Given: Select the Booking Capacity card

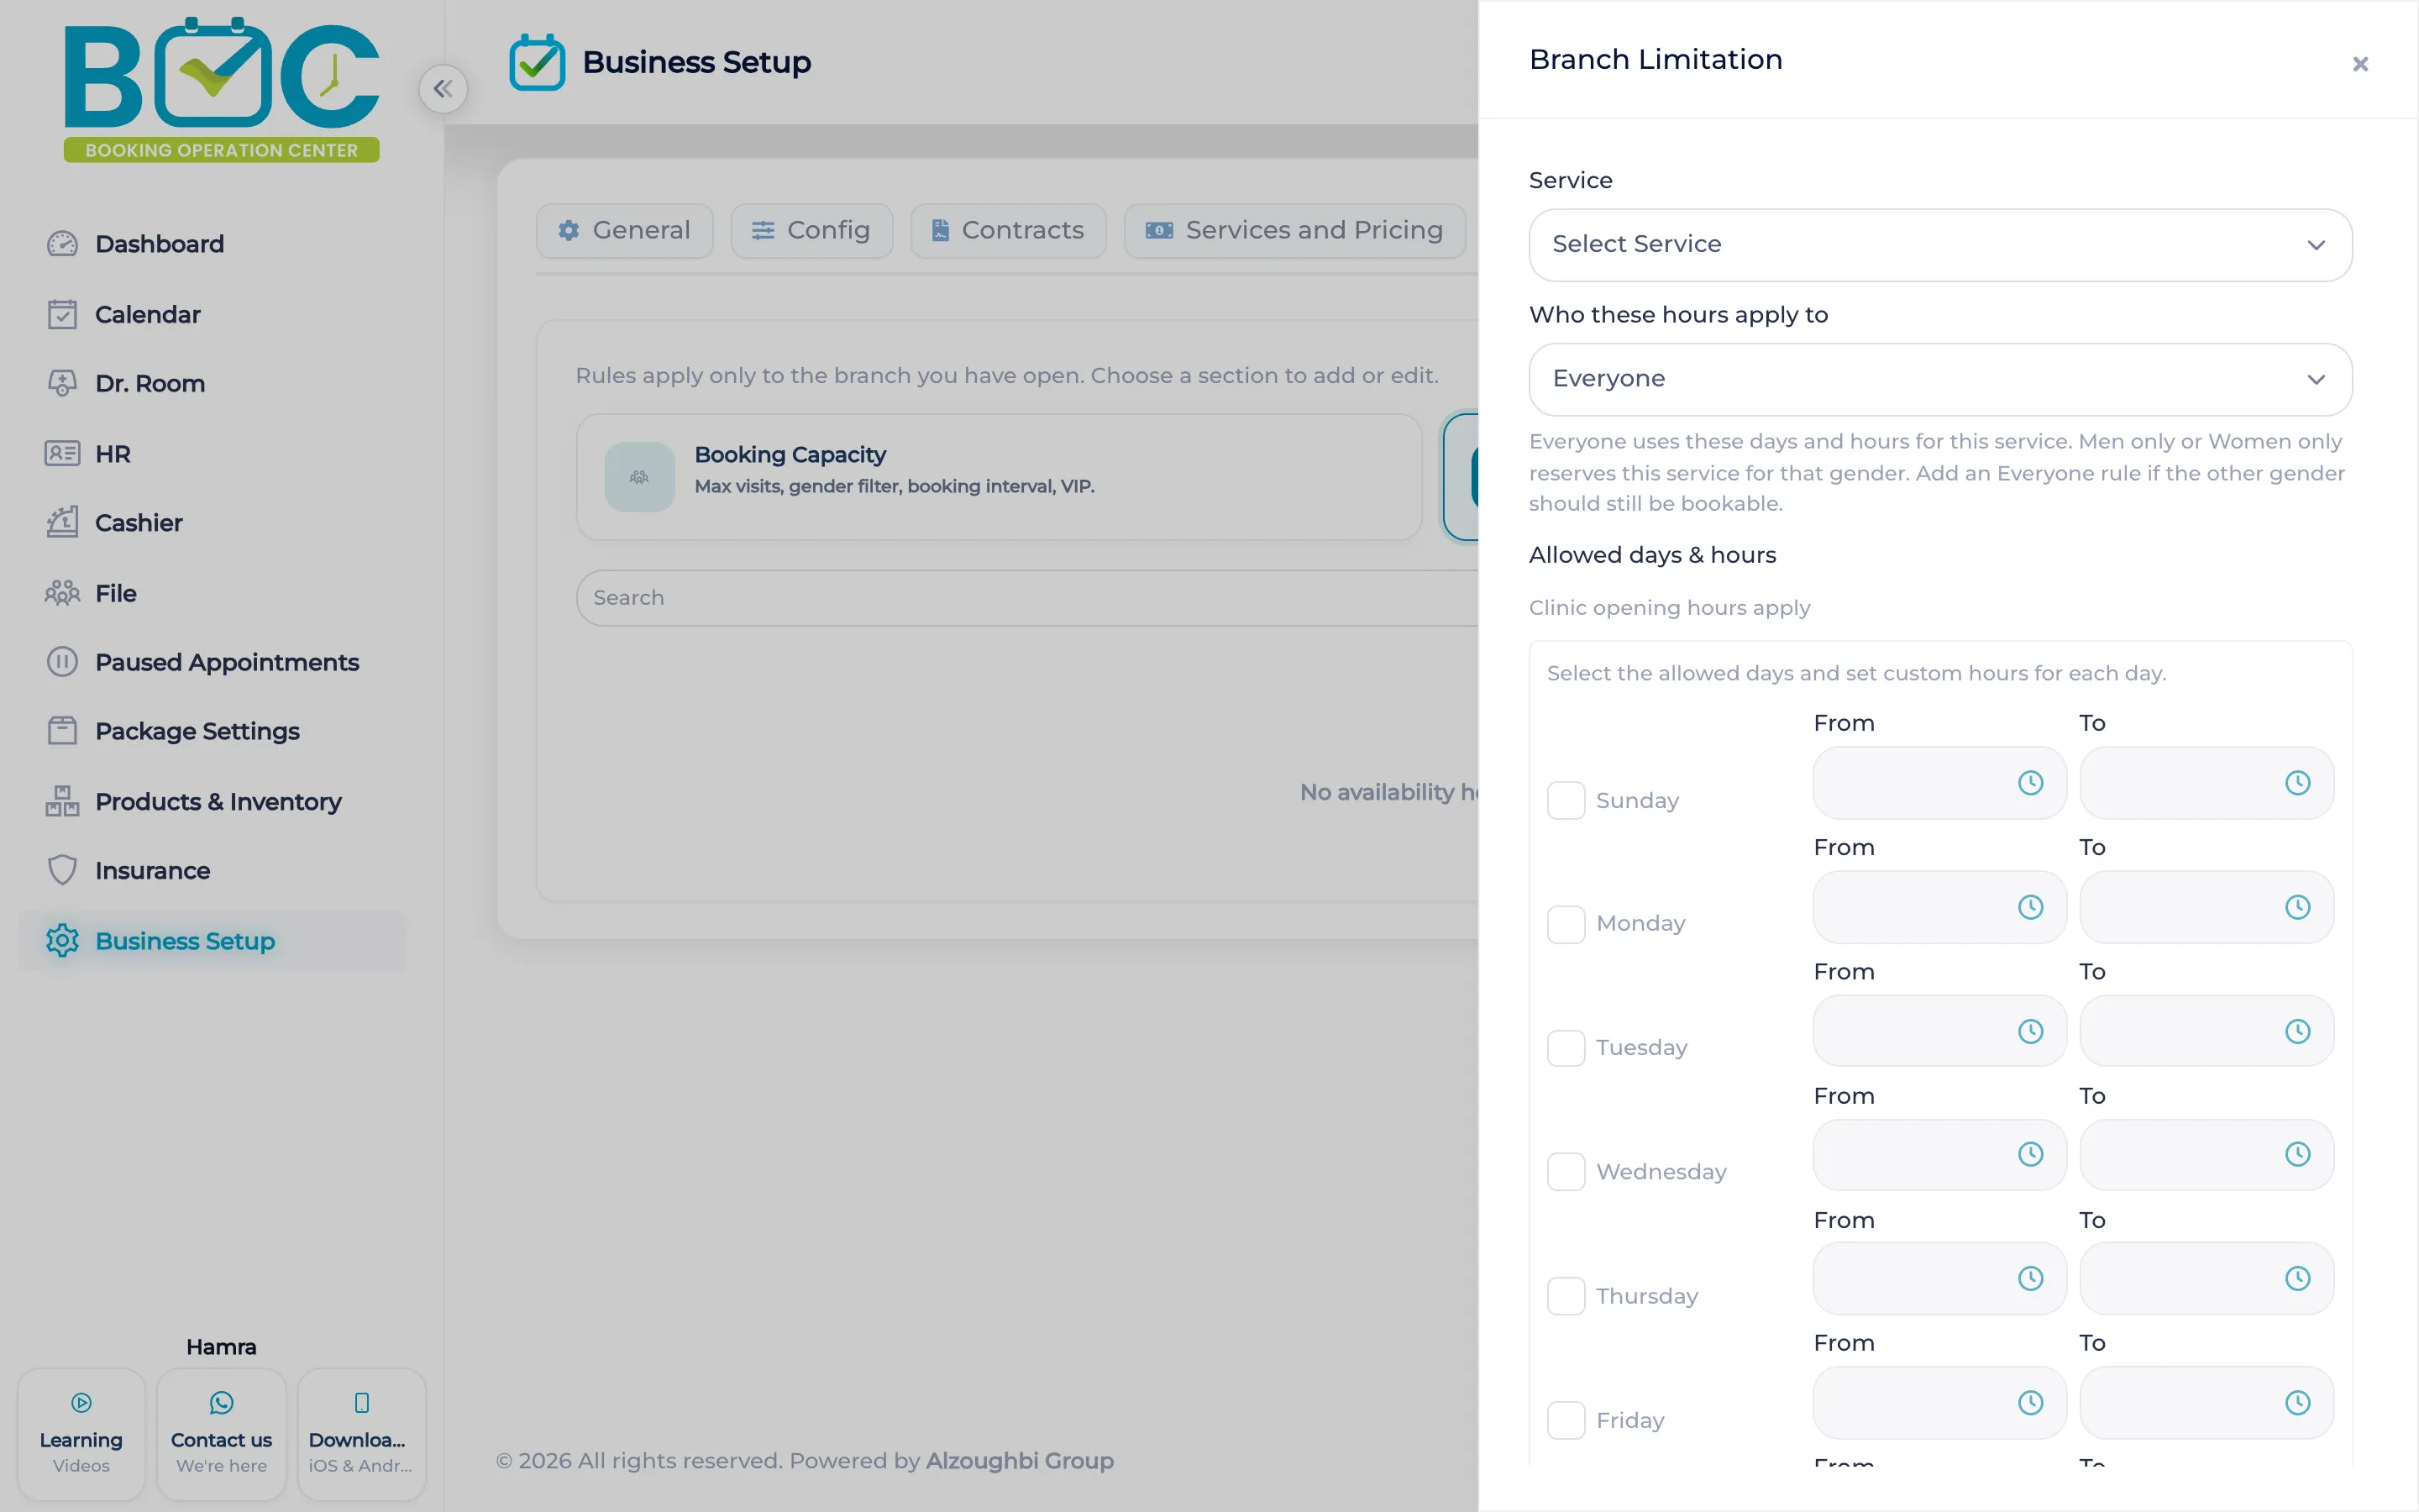Looking at the screenshot, I should tap(999, 477).
